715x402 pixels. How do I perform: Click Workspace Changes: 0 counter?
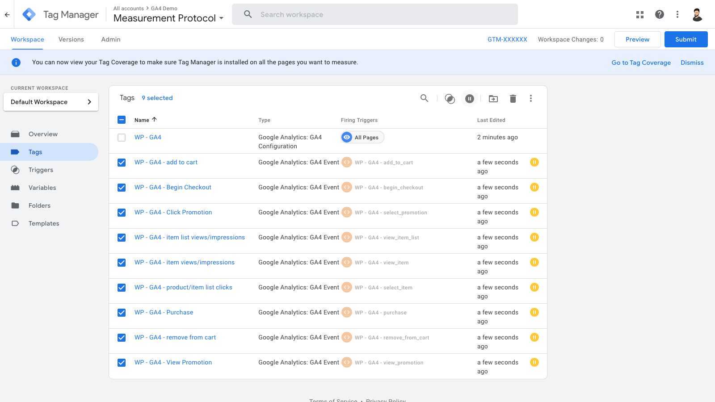571,39
